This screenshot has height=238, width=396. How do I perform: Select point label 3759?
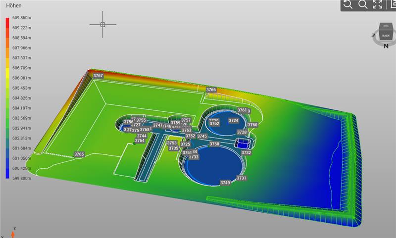(176, 123)
